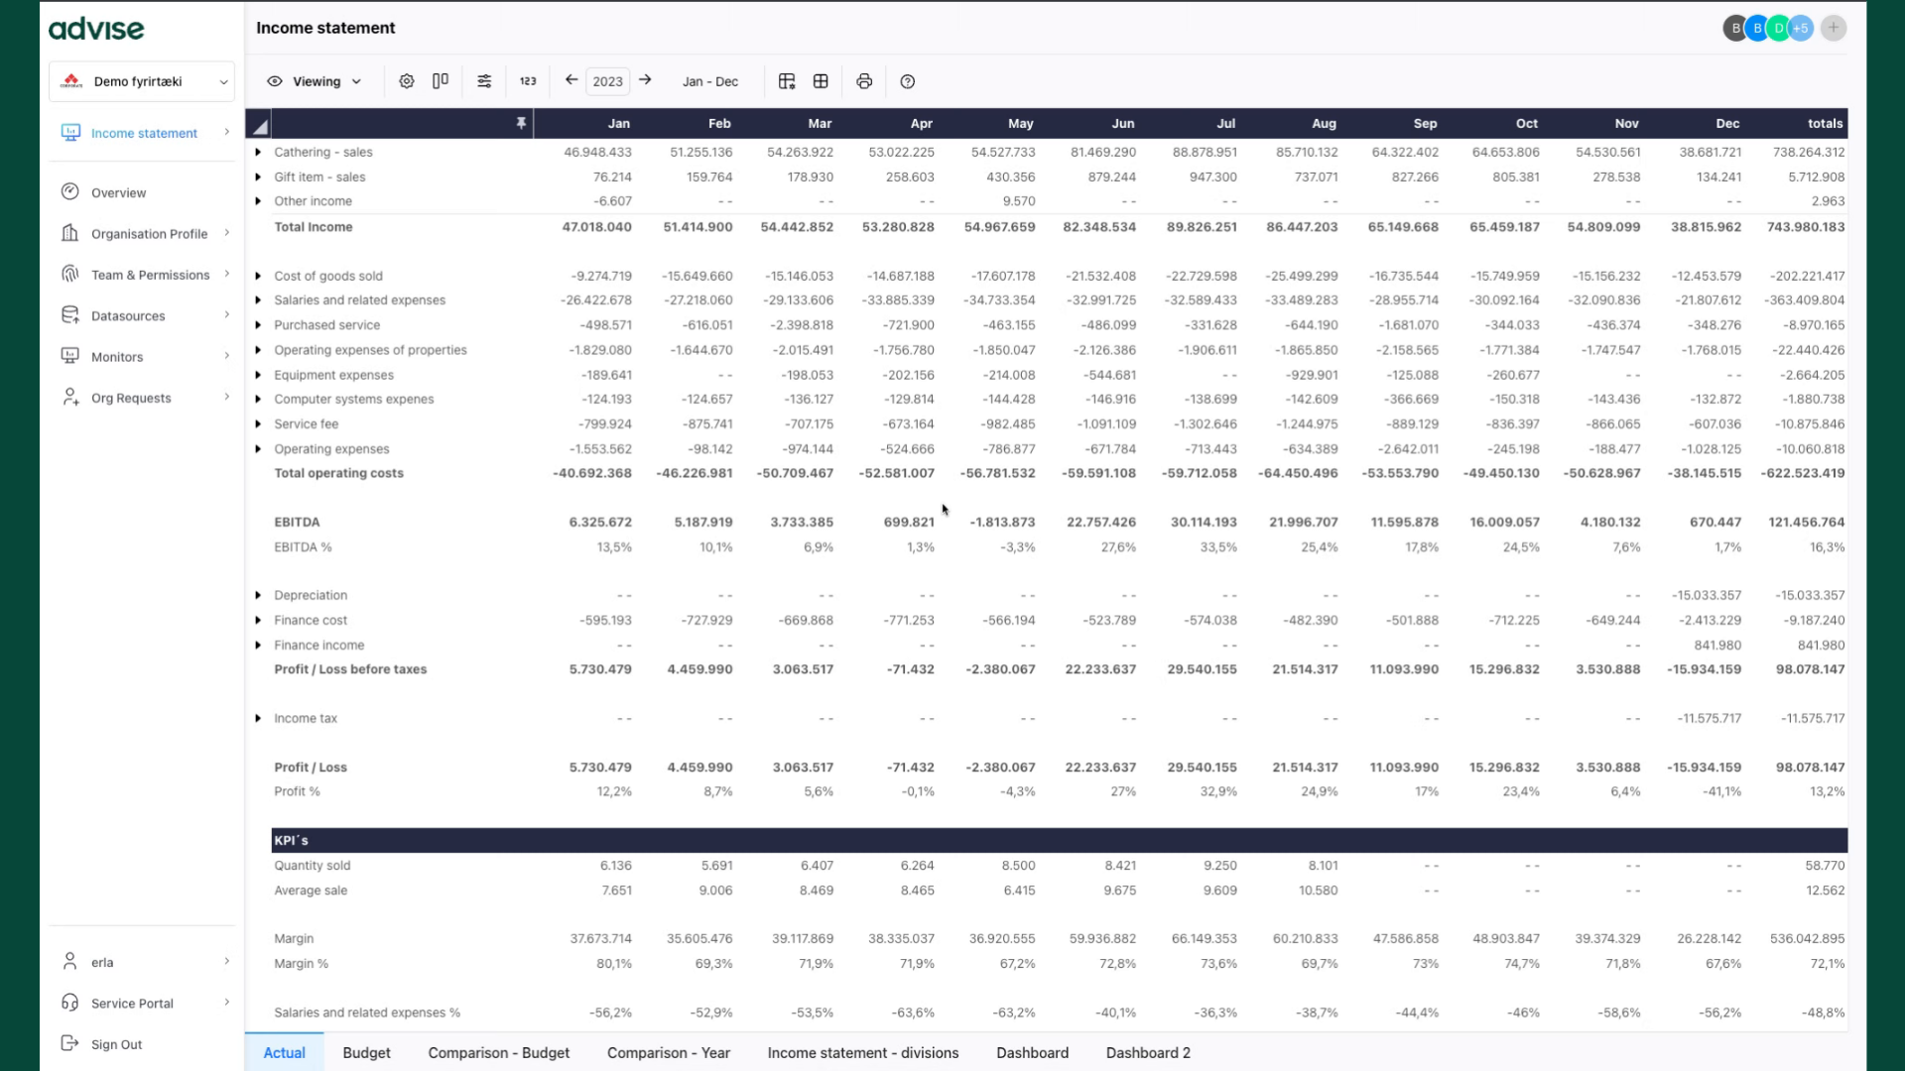This screenshot has height=1071, width=1905.
Task: Click the table settings icon
Action: pos(787,81)
